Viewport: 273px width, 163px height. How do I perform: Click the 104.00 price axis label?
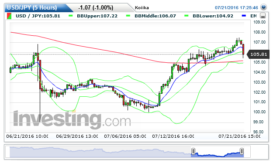pos(259,72)
